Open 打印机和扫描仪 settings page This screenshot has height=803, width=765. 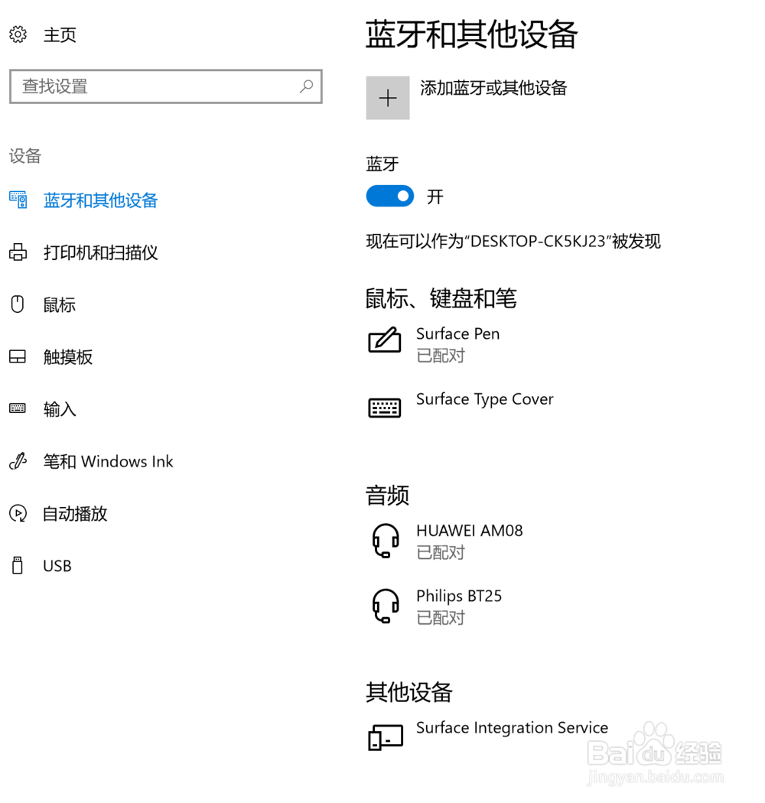pyautogui.click(x=100, y=252)
